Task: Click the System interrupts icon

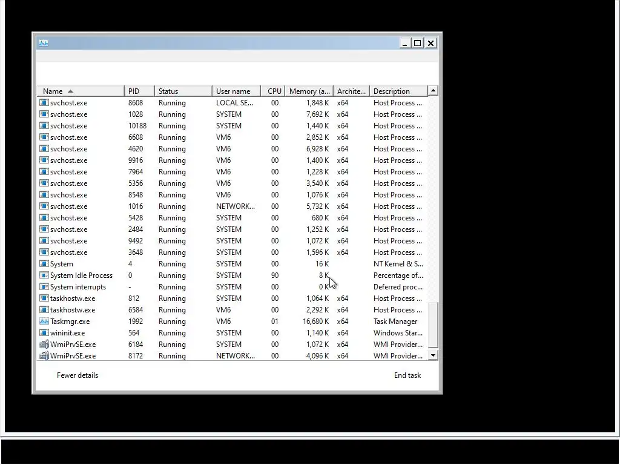Action: tap(44, 286)
